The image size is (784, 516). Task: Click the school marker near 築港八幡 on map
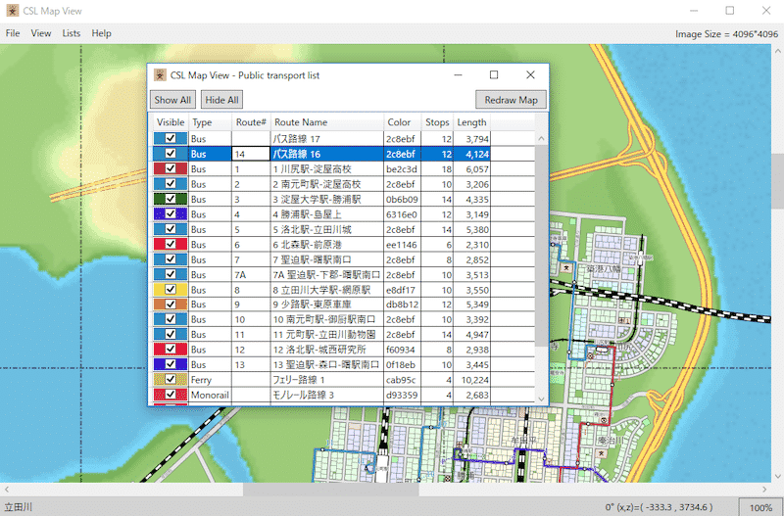(x=566, y=266)
